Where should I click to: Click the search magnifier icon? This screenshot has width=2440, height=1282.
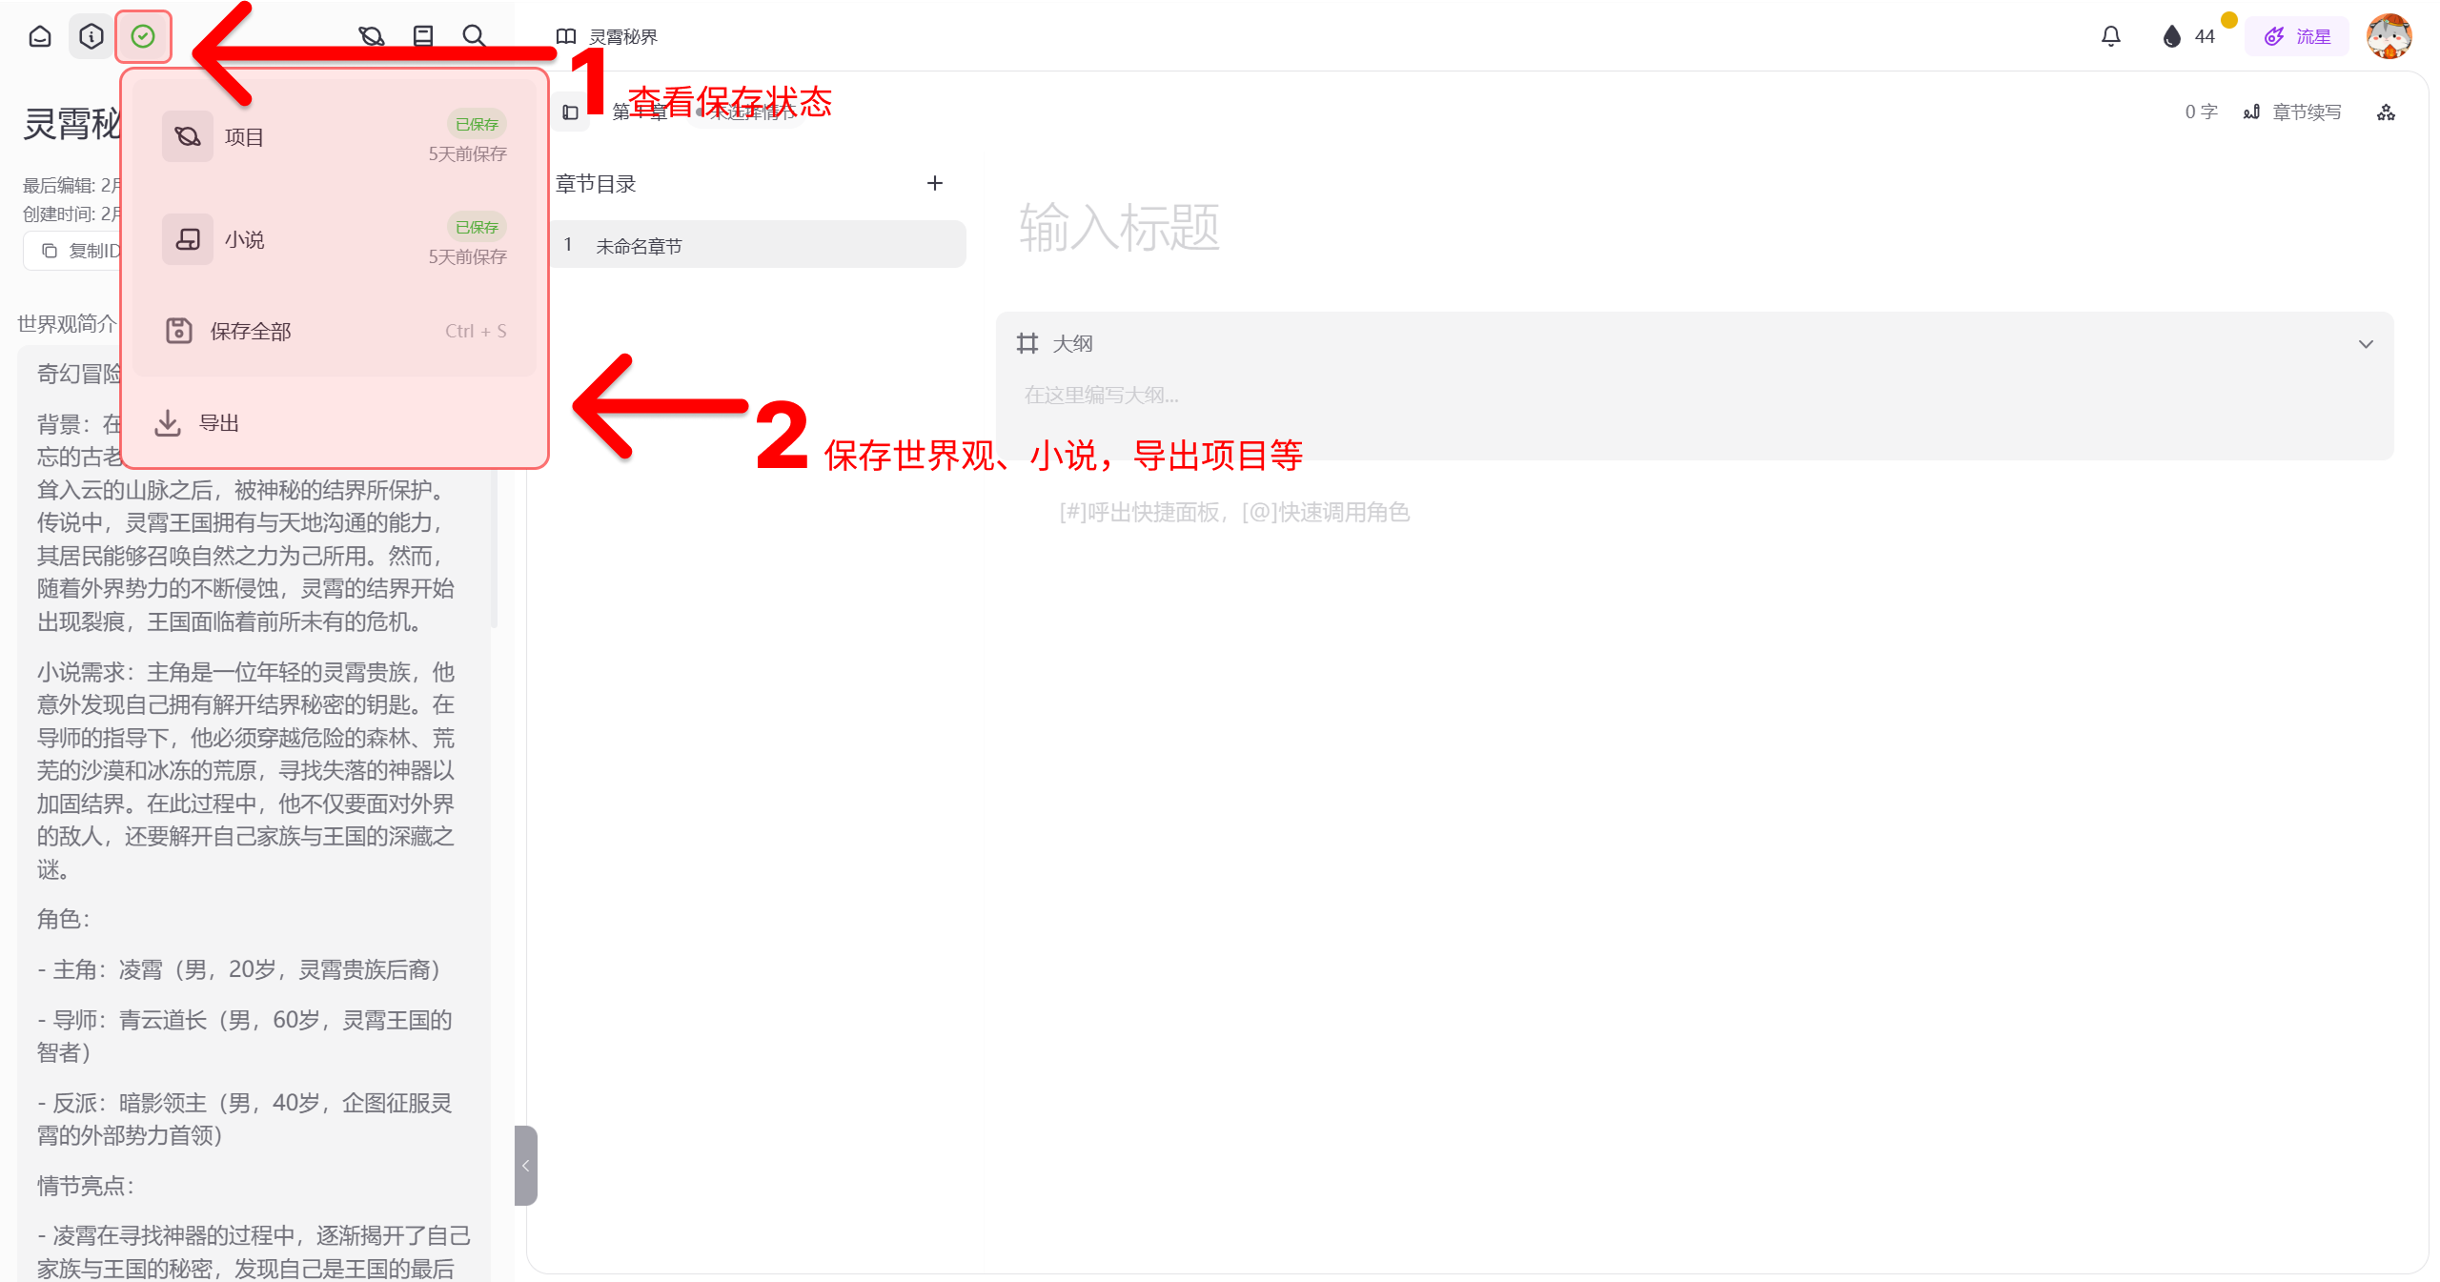click(x=474, y=36)
